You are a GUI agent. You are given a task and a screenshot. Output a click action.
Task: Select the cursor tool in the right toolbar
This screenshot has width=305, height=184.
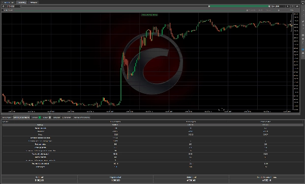tap(303, 4)
